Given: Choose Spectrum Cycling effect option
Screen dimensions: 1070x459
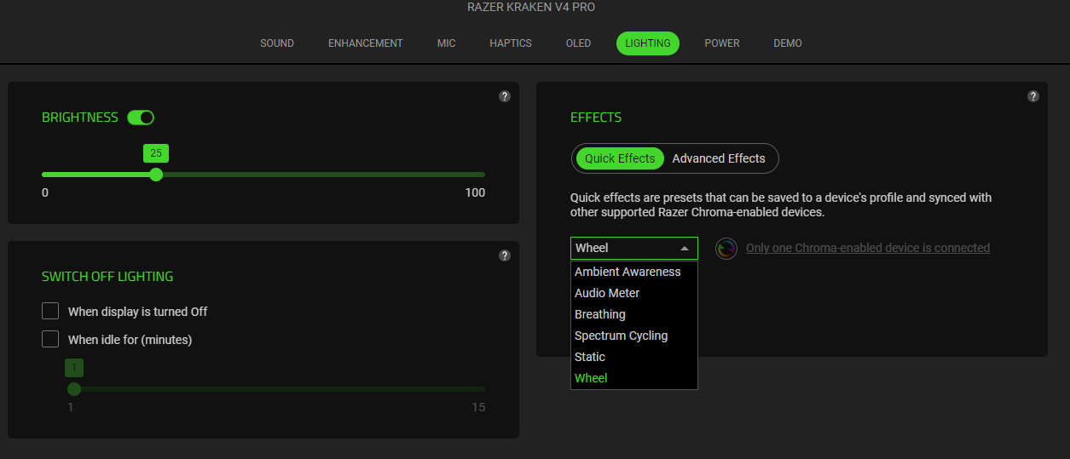Looking at the screenshot, I should (x=621, y=336).
